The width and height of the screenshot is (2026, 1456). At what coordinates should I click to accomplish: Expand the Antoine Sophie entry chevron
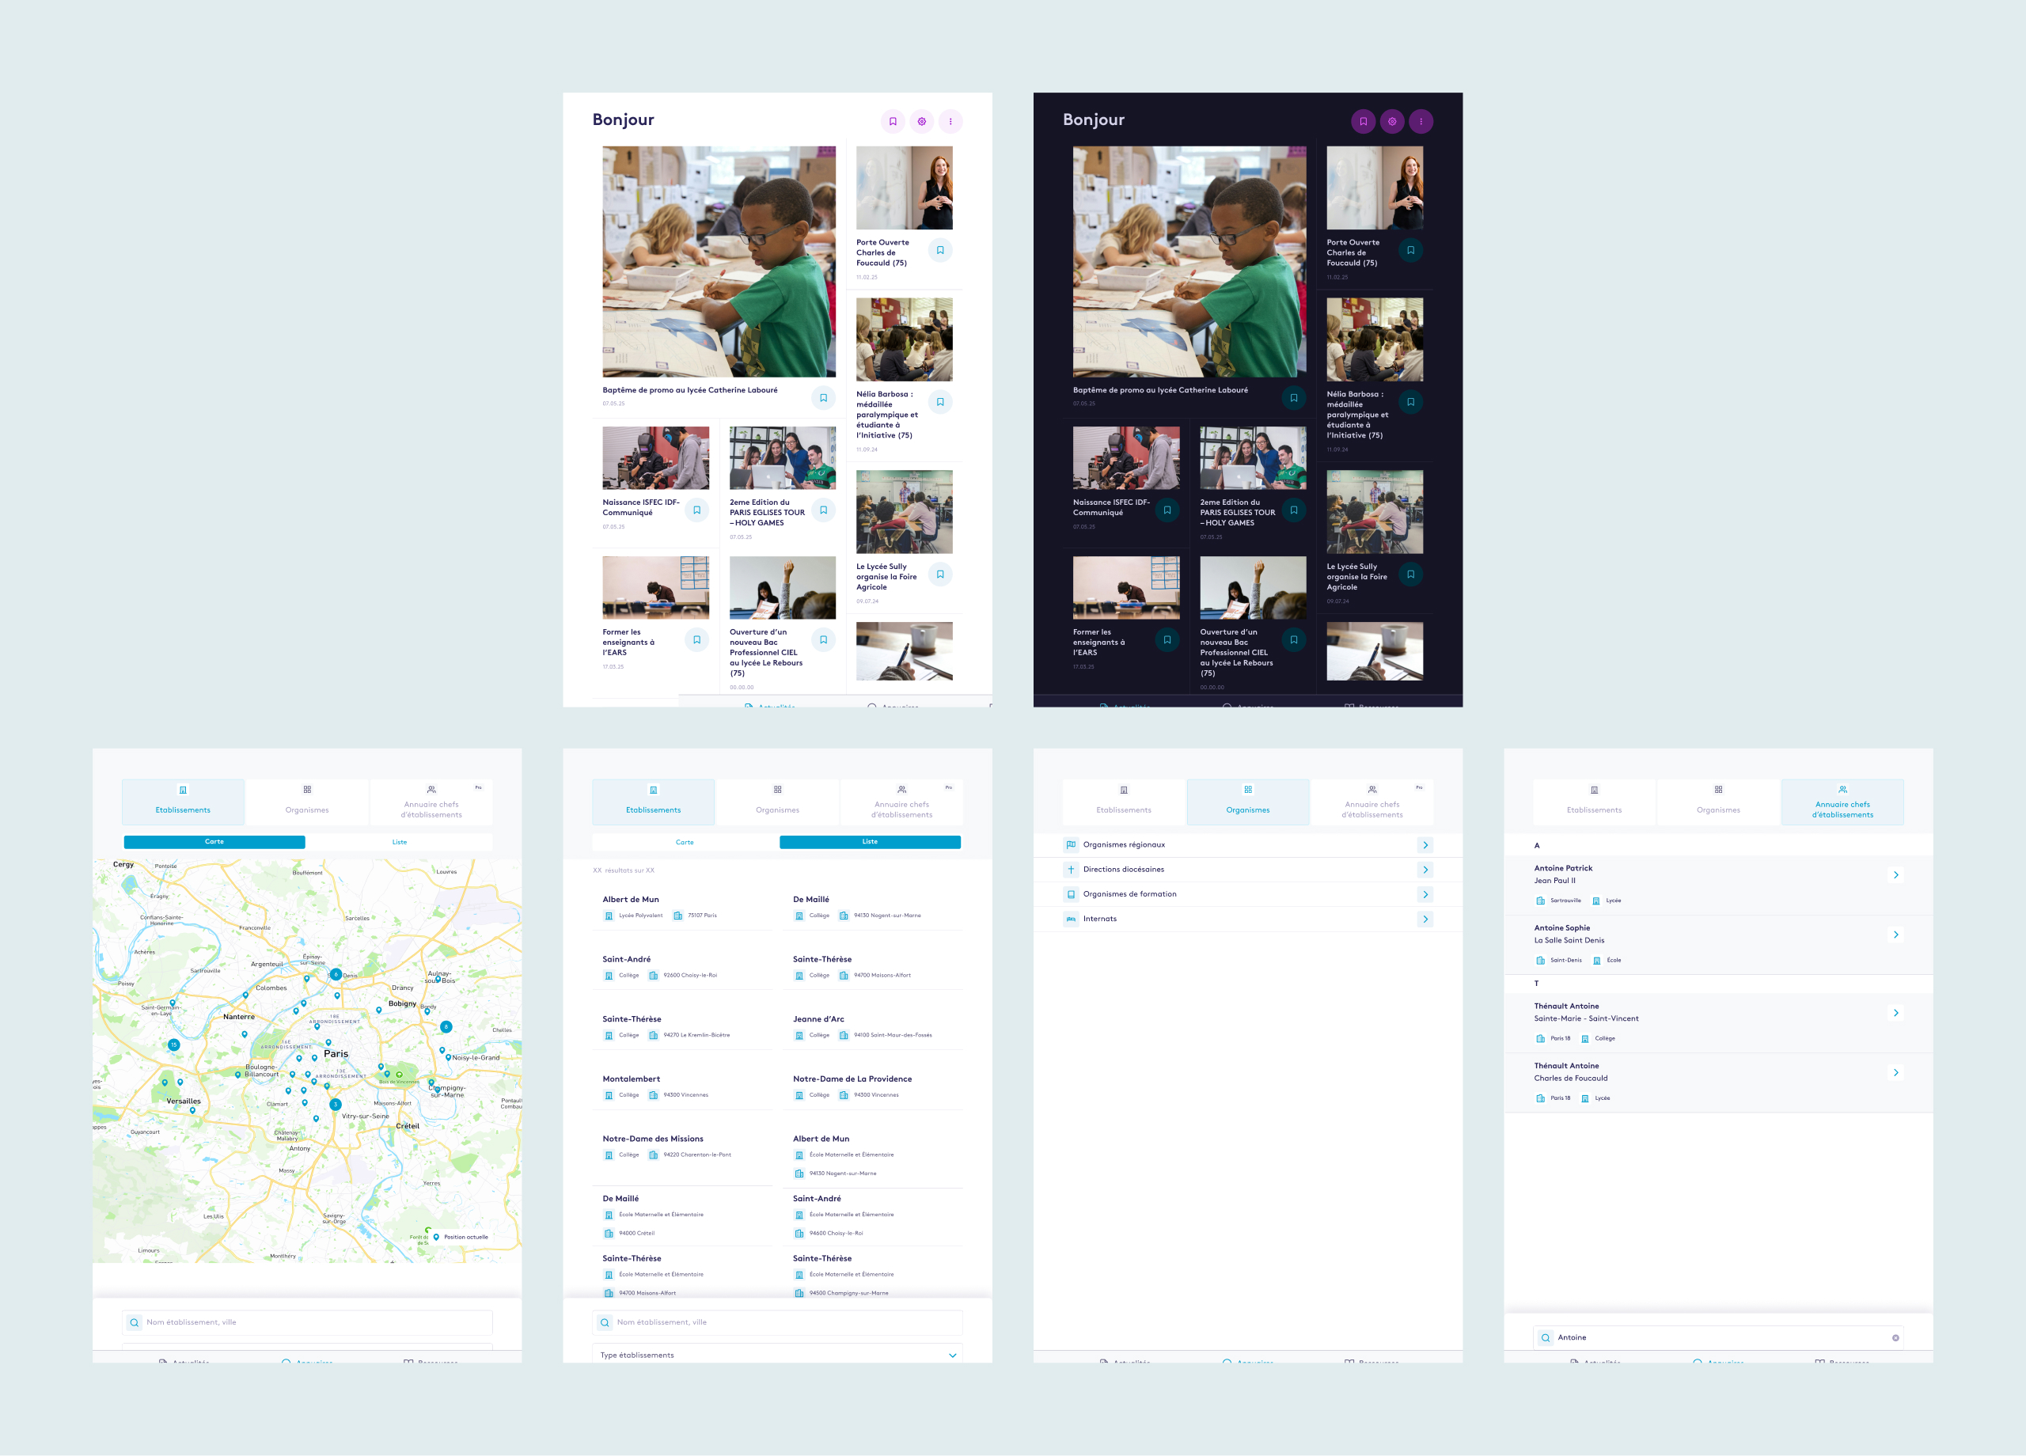click(1895, 935)
